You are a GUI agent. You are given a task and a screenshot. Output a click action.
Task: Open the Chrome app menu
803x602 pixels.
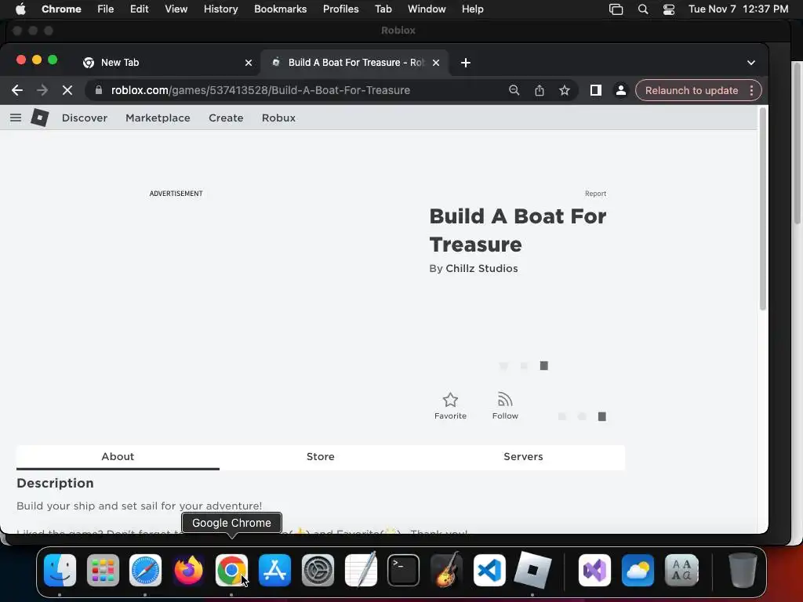61,9
